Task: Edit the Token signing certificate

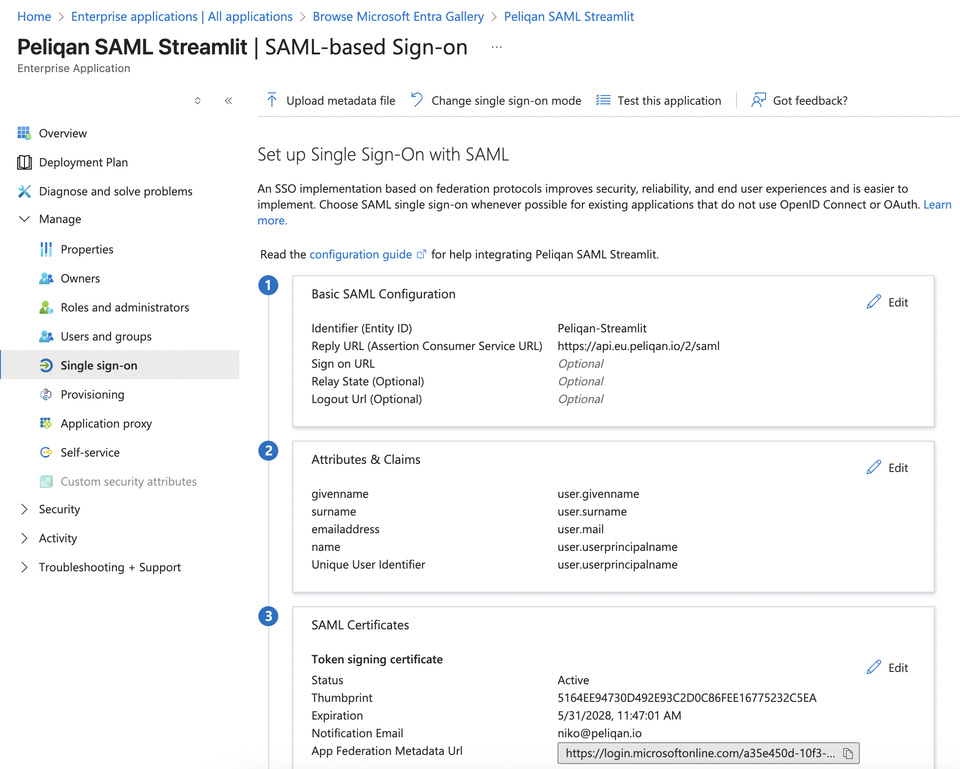Action: [887, 668]
